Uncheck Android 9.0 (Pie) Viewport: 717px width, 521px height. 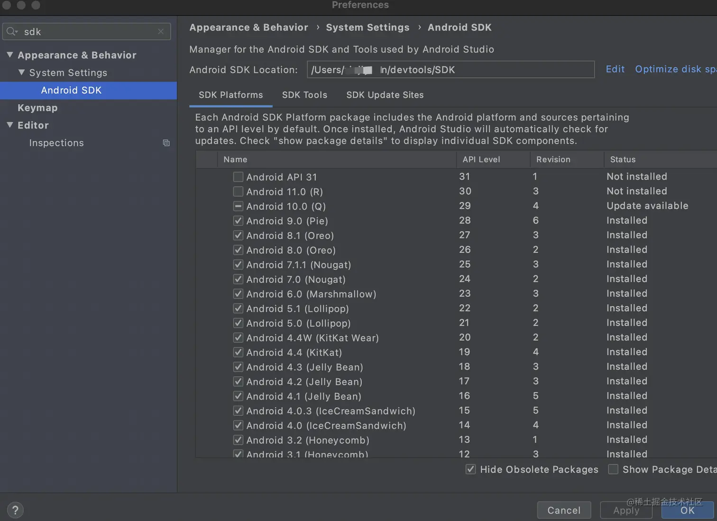[x=238, y=221]
